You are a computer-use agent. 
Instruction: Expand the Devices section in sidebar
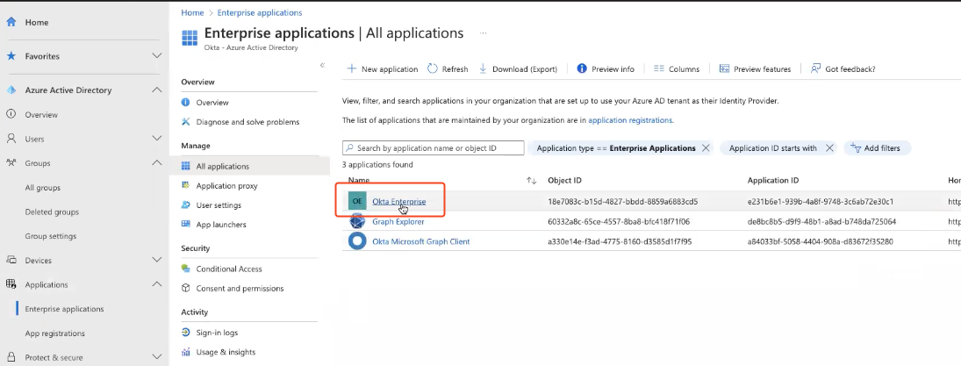coord(156,260)
